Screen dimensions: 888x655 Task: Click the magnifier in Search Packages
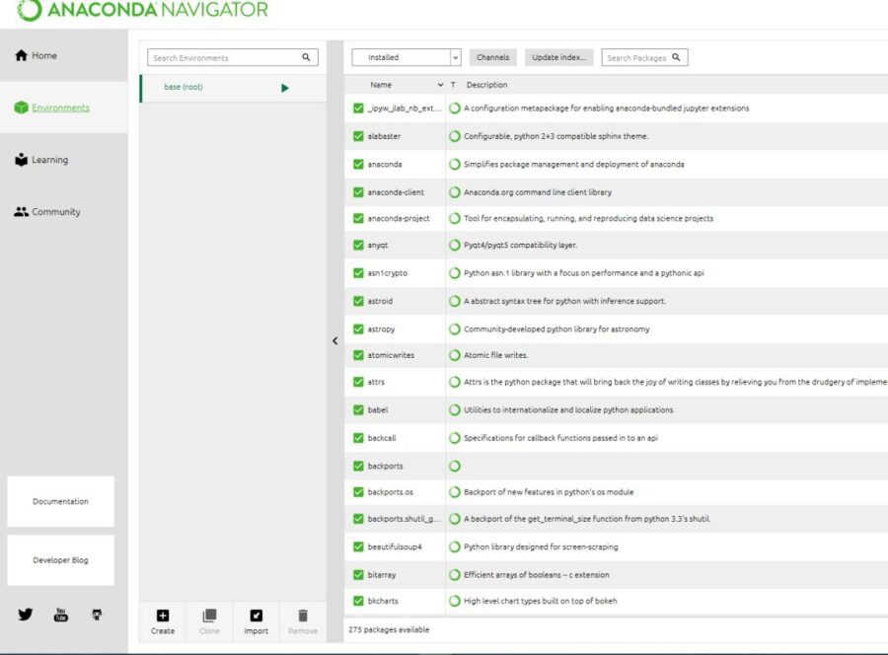tap(676, 57)
